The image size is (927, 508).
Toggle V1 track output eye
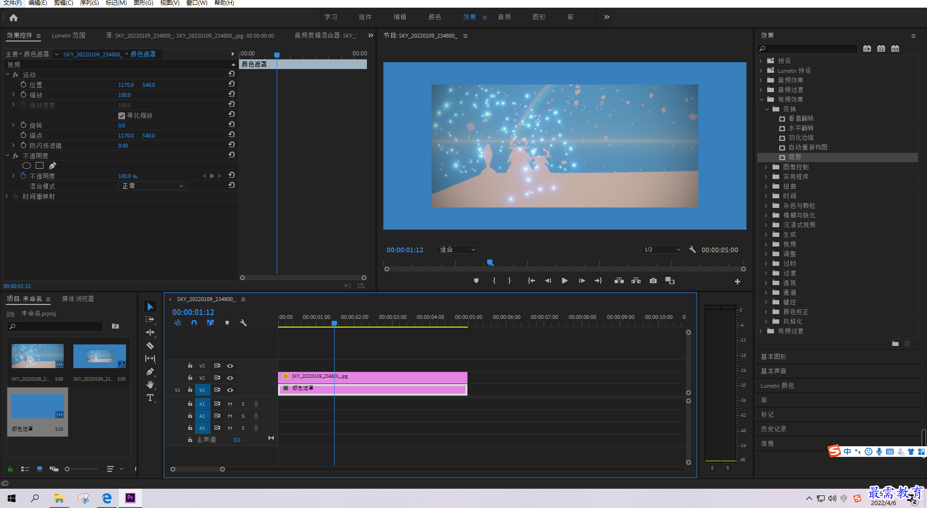click(230, 390)
